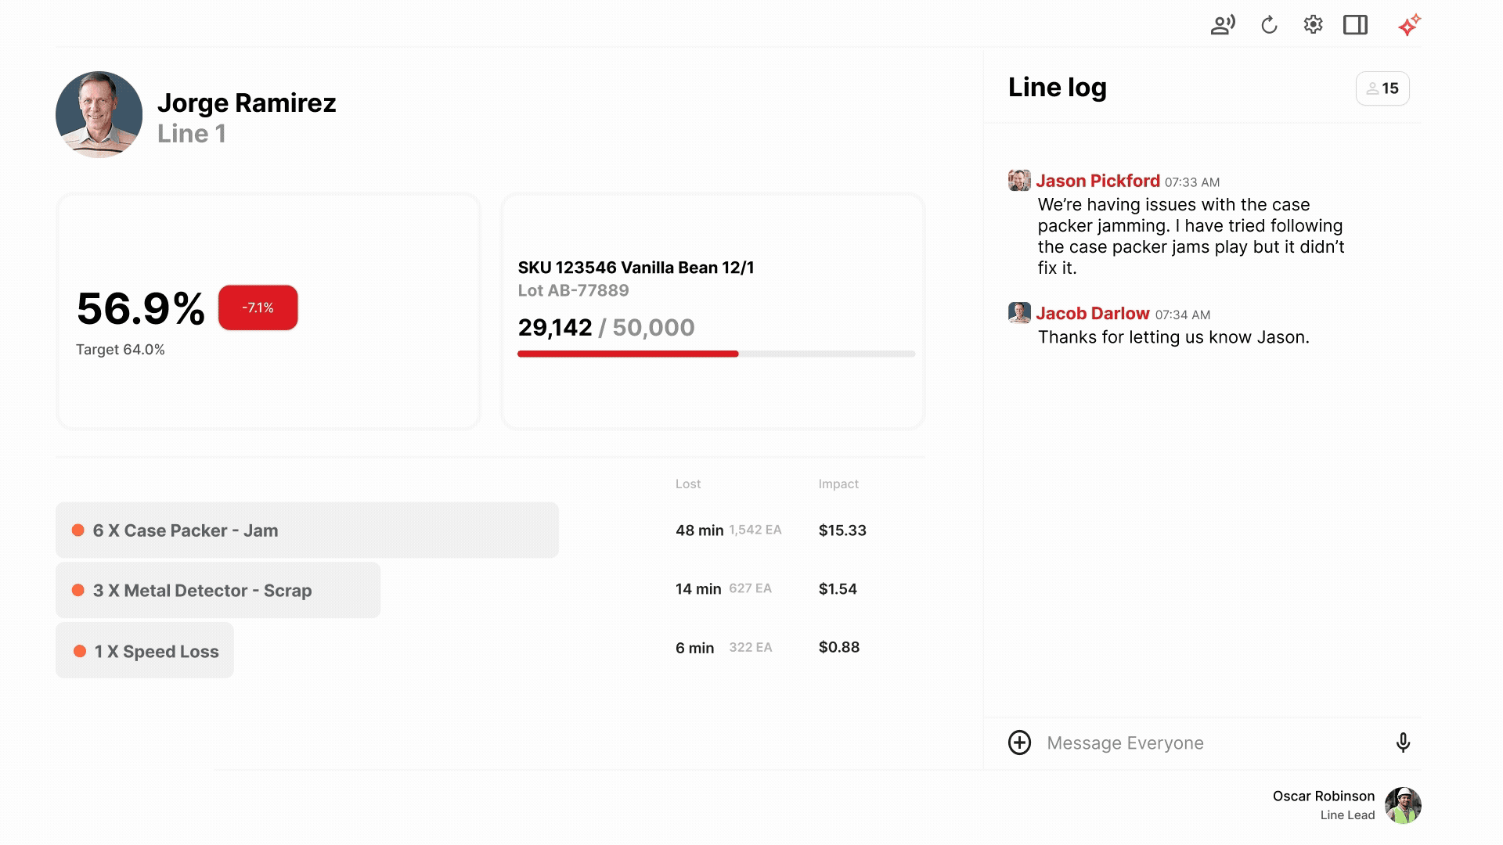This screenshot has height=845, width=1503.
Task: Click Jason Pickford's small avatar
Action: tap(1019, 181)
